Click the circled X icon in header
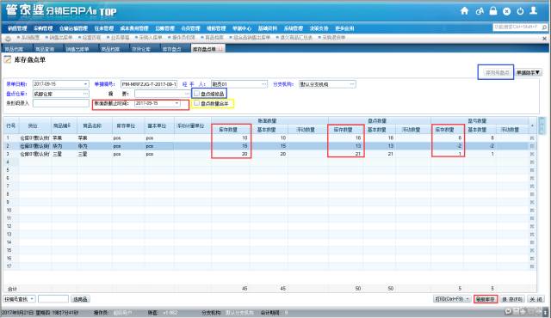The image size is (551, 318). 506,11
